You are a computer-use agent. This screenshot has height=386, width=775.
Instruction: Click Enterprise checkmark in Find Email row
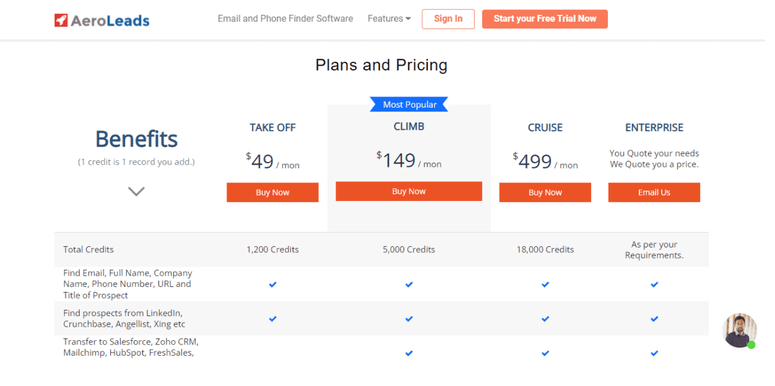tap(654, 285)
